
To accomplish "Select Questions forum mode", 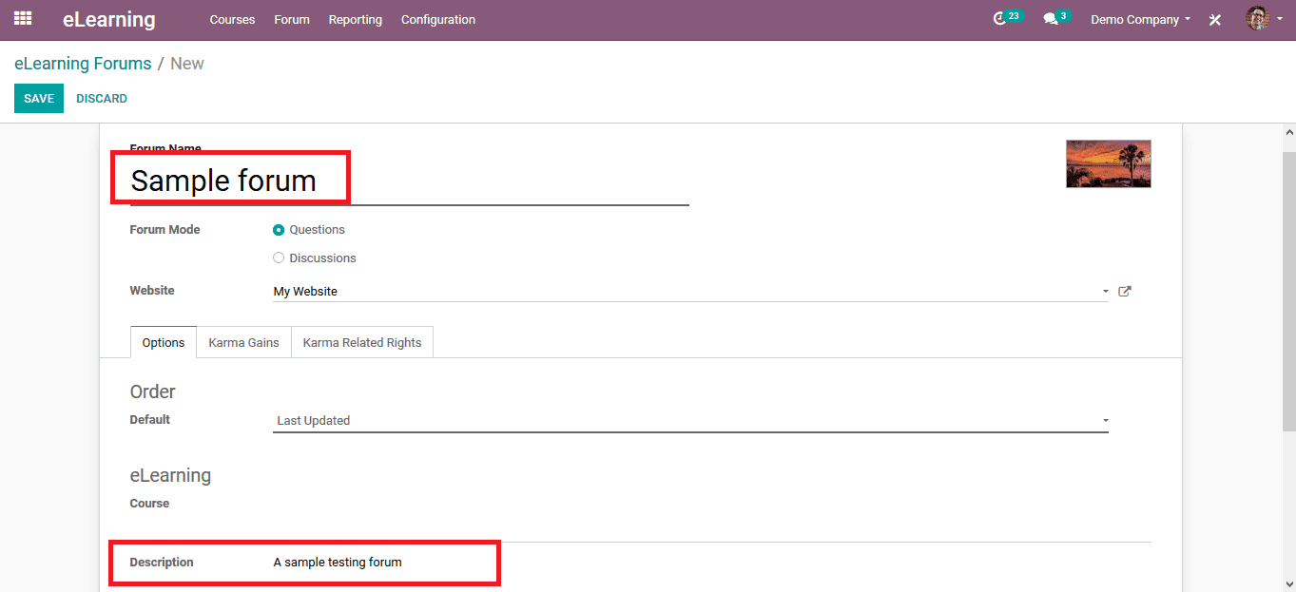I will [x=279, y=230].
